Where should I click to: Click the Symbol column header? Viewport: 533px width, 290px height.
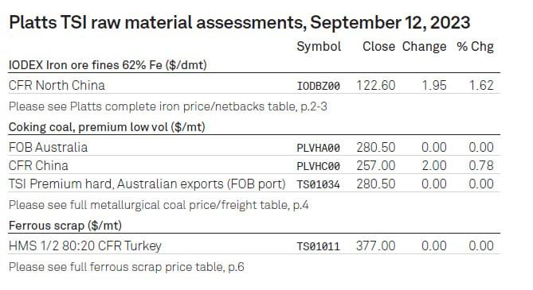click(319, 46)
